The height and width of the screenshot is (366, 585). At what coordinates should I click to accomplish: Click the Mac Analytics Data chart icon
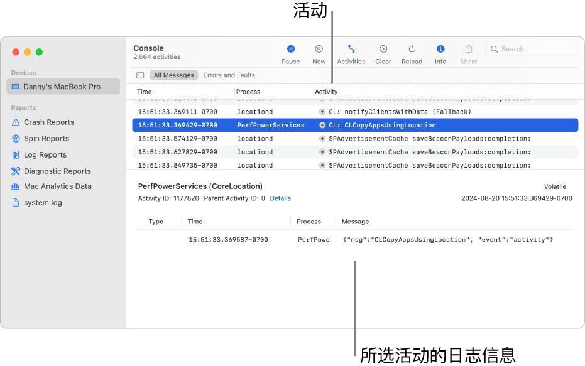point(16,186)
